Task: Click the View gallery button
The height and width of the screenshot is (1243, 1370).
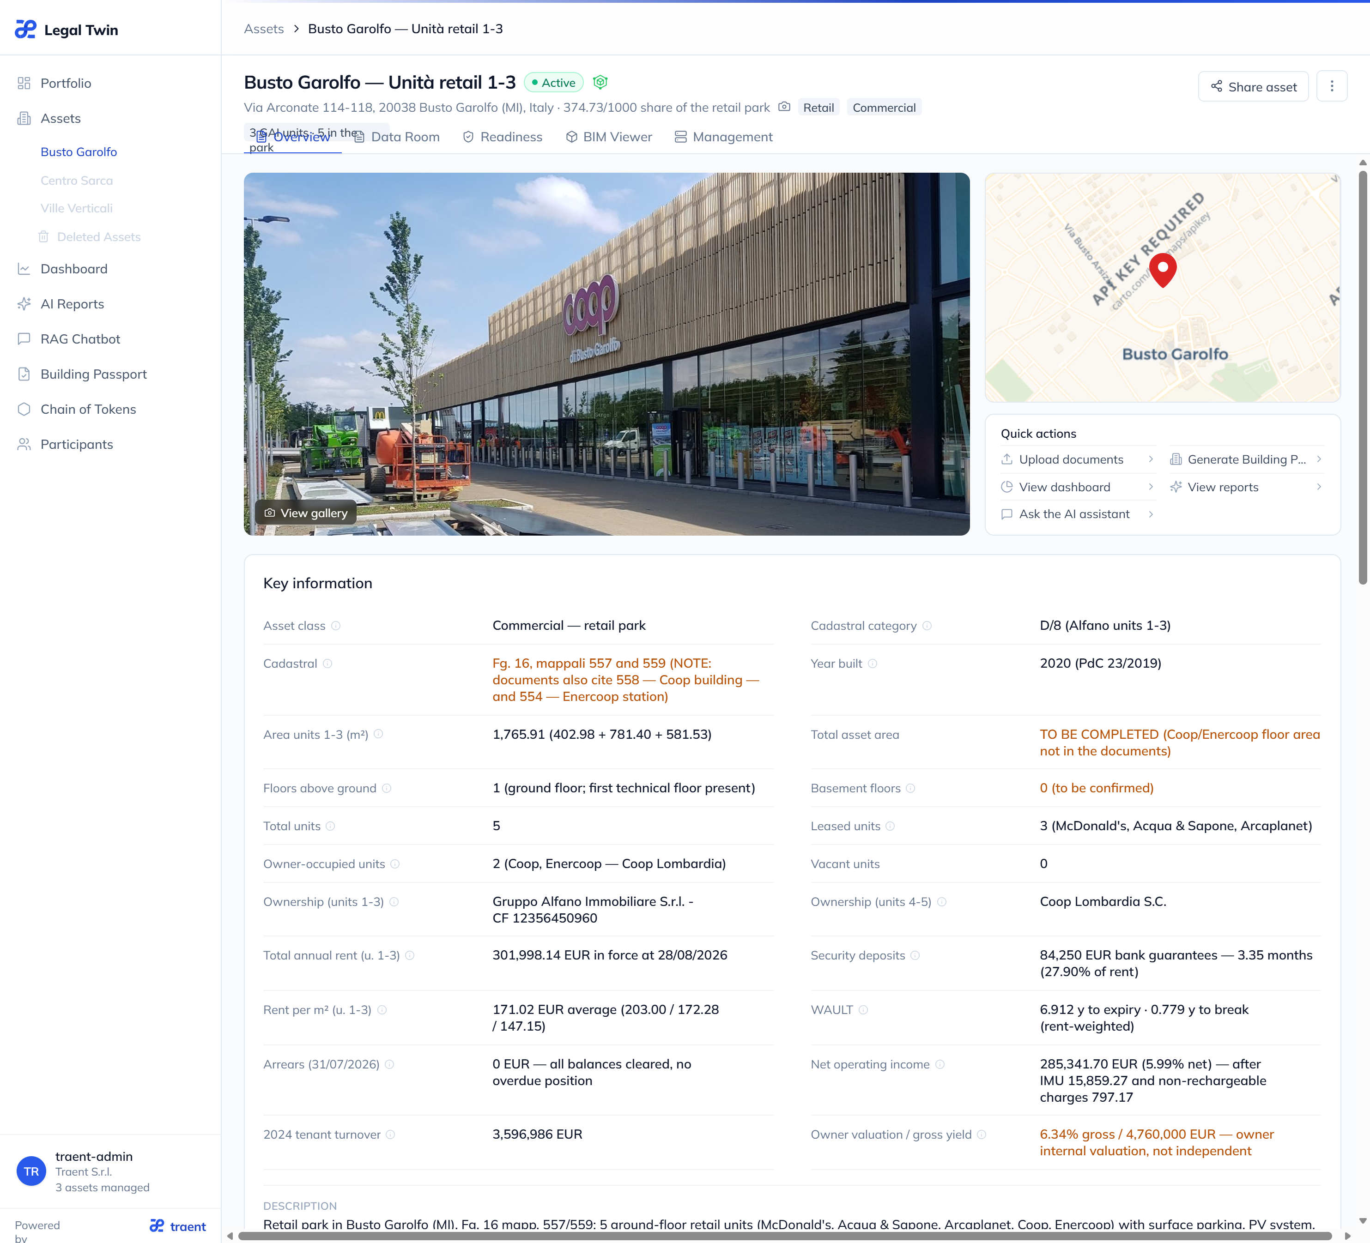Action: (307, 513)
